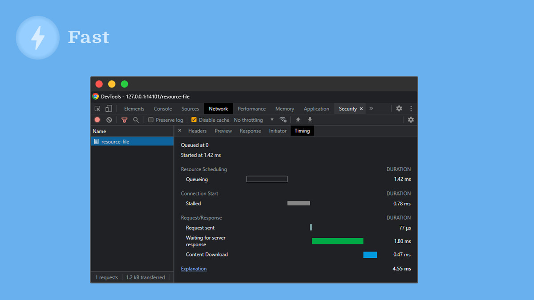Click the green Waiting for server bar
Image resolution: width=534 pixels, height=300 pixels.
click(x=338, y=241)
